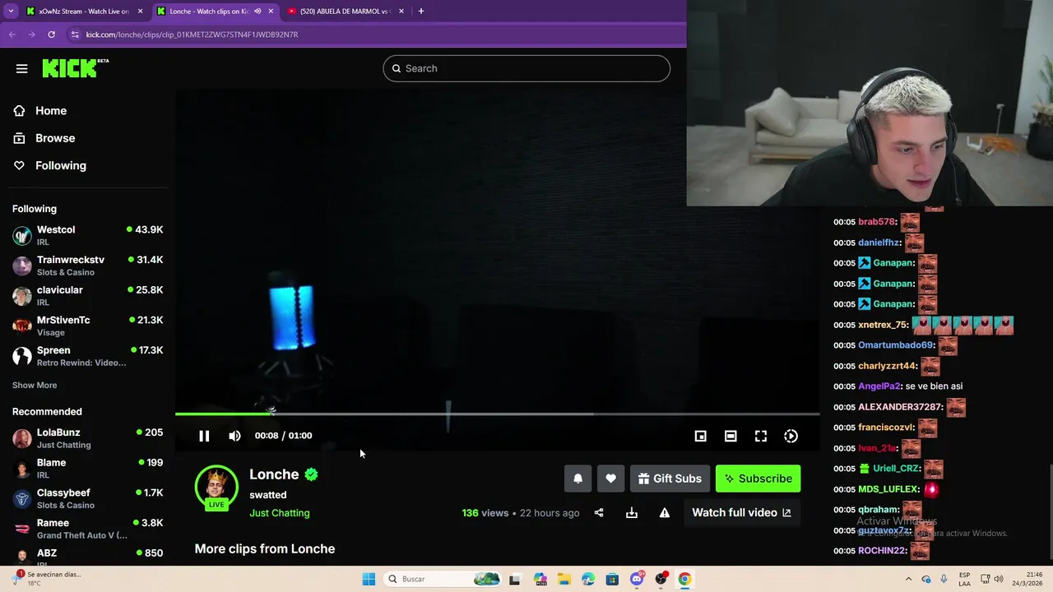Screen dimensions: 1053x592
Task: Click the browser address bar URL
Action: click(x=192, y=35)
